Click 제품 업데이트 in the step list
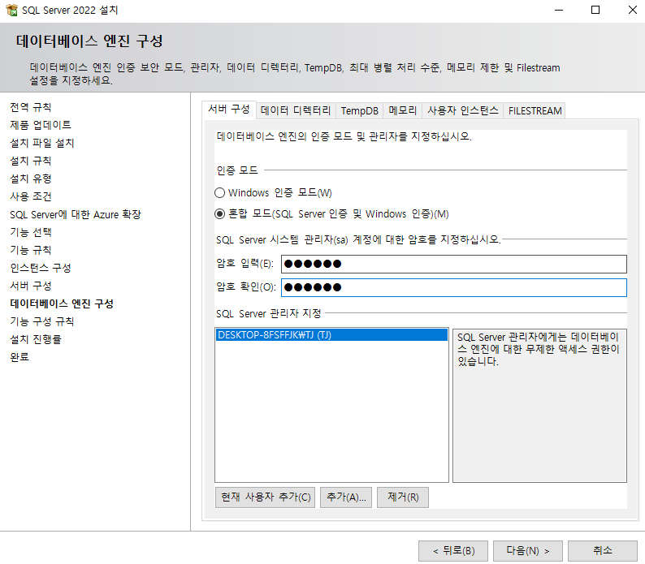The height and width of the screenshot is (564, 645). coord(41,125)
